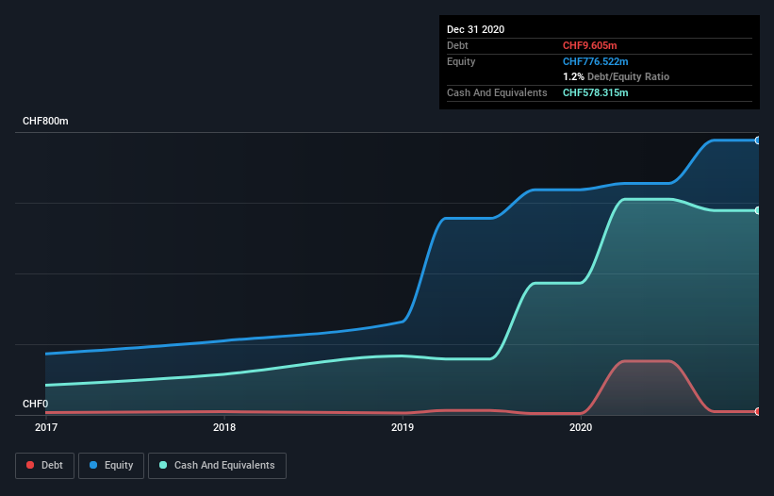Click the 2020 x-axis label
The image size is (774, 496).
(581, 427)
